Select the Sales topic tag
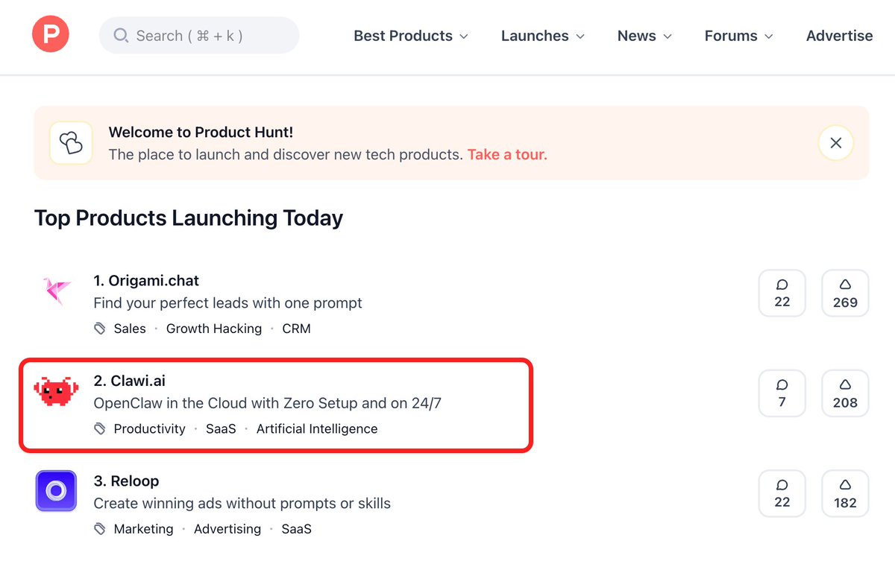The height and width of the screenshot is (564, 895). (x=130, y=329)
